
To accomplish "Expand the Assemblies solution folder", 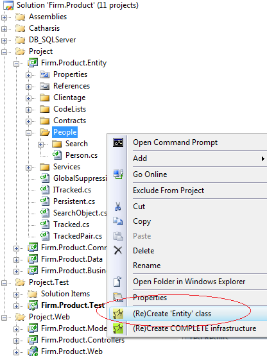I will coord(4,17).
